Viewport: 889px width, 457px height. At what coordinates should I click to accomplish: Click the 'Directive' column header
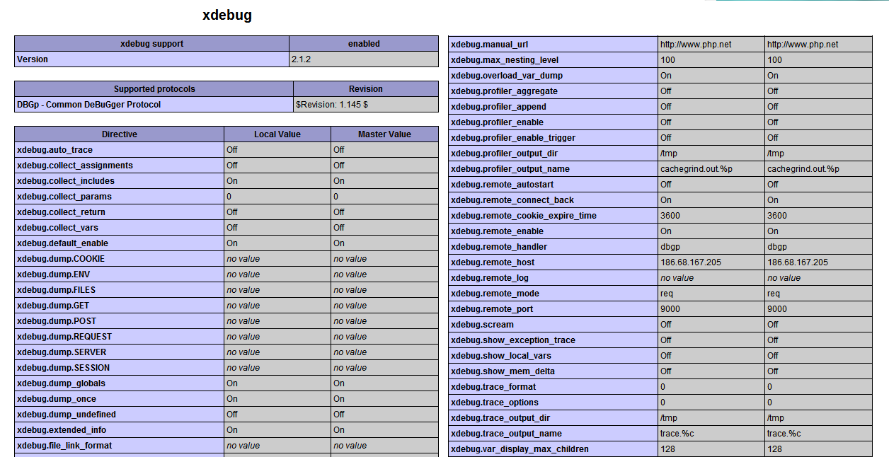pos(120,134)
